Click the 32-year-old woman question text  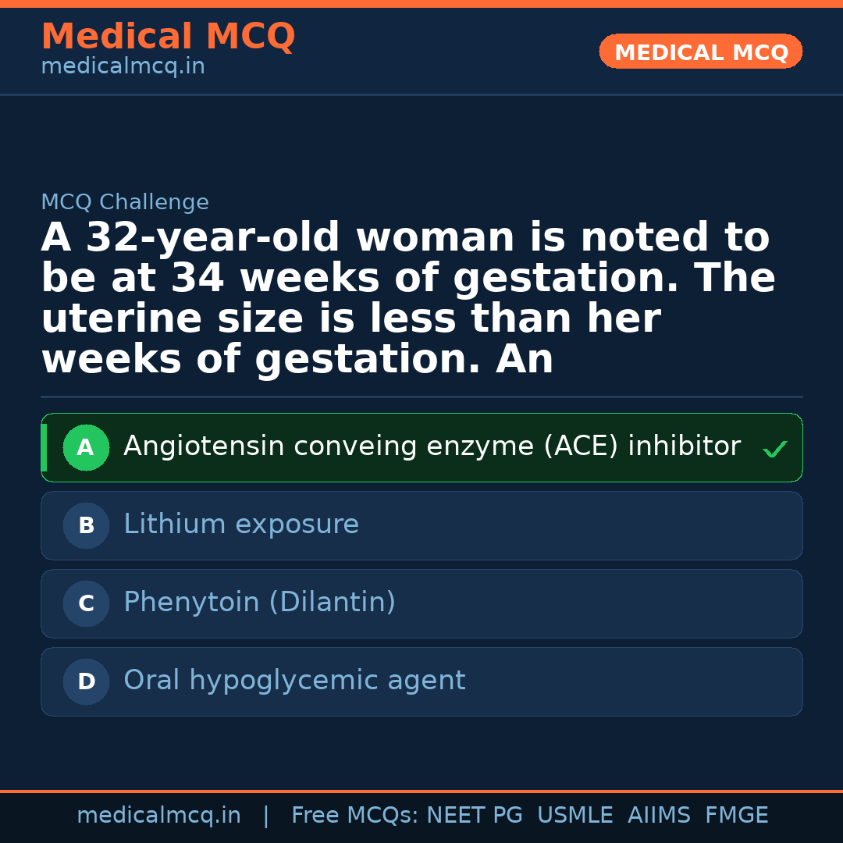[x=407, y=298]
